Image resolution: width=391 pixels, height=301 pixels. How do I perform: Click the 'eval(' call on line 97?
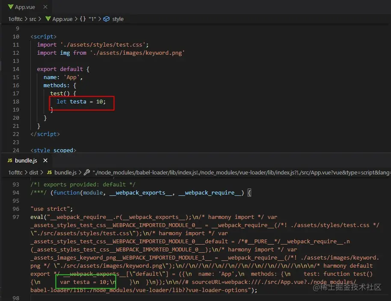point(39,217)
